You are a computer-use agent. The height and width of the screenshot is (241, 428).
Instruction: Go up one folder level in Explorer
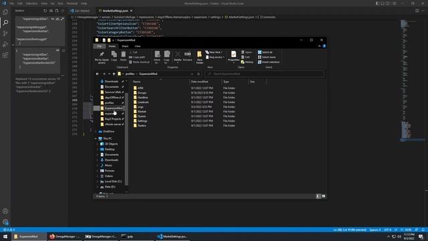coord(114,74)
